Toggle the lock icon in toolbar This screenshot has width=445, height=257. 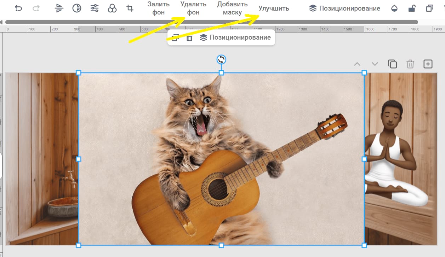pyautogui.click(x=412, y=8)
